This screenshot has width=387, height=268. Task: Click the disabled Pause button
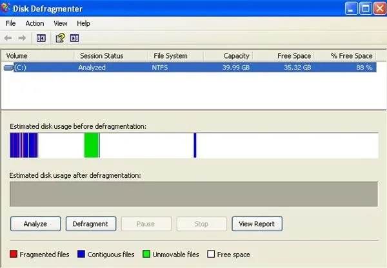[146, 224]
